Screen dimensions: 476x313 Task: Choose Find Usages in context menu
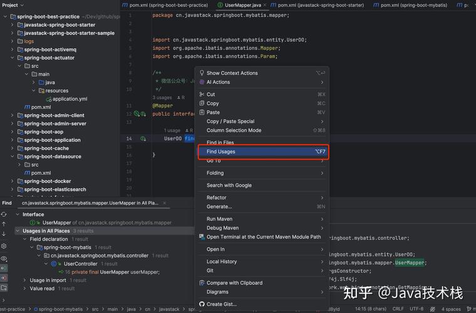coord(262,151)
